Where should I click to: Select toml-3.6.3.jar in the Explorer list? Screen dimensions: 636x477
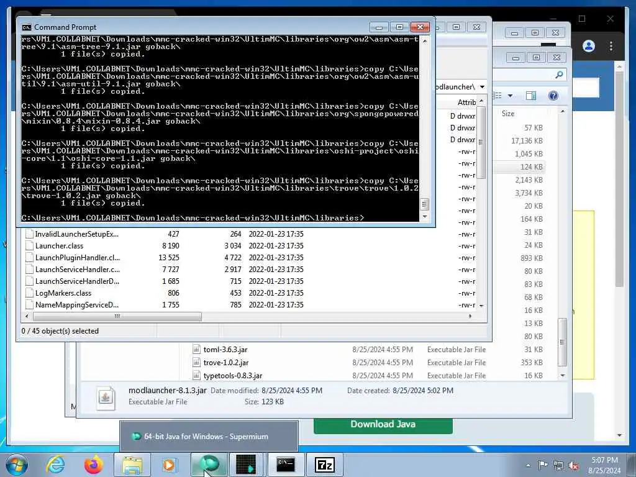point(225,350)
